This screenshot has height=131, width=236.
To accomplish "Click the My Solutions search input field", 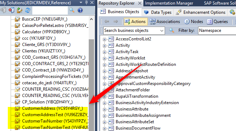I will pos(50,11).
